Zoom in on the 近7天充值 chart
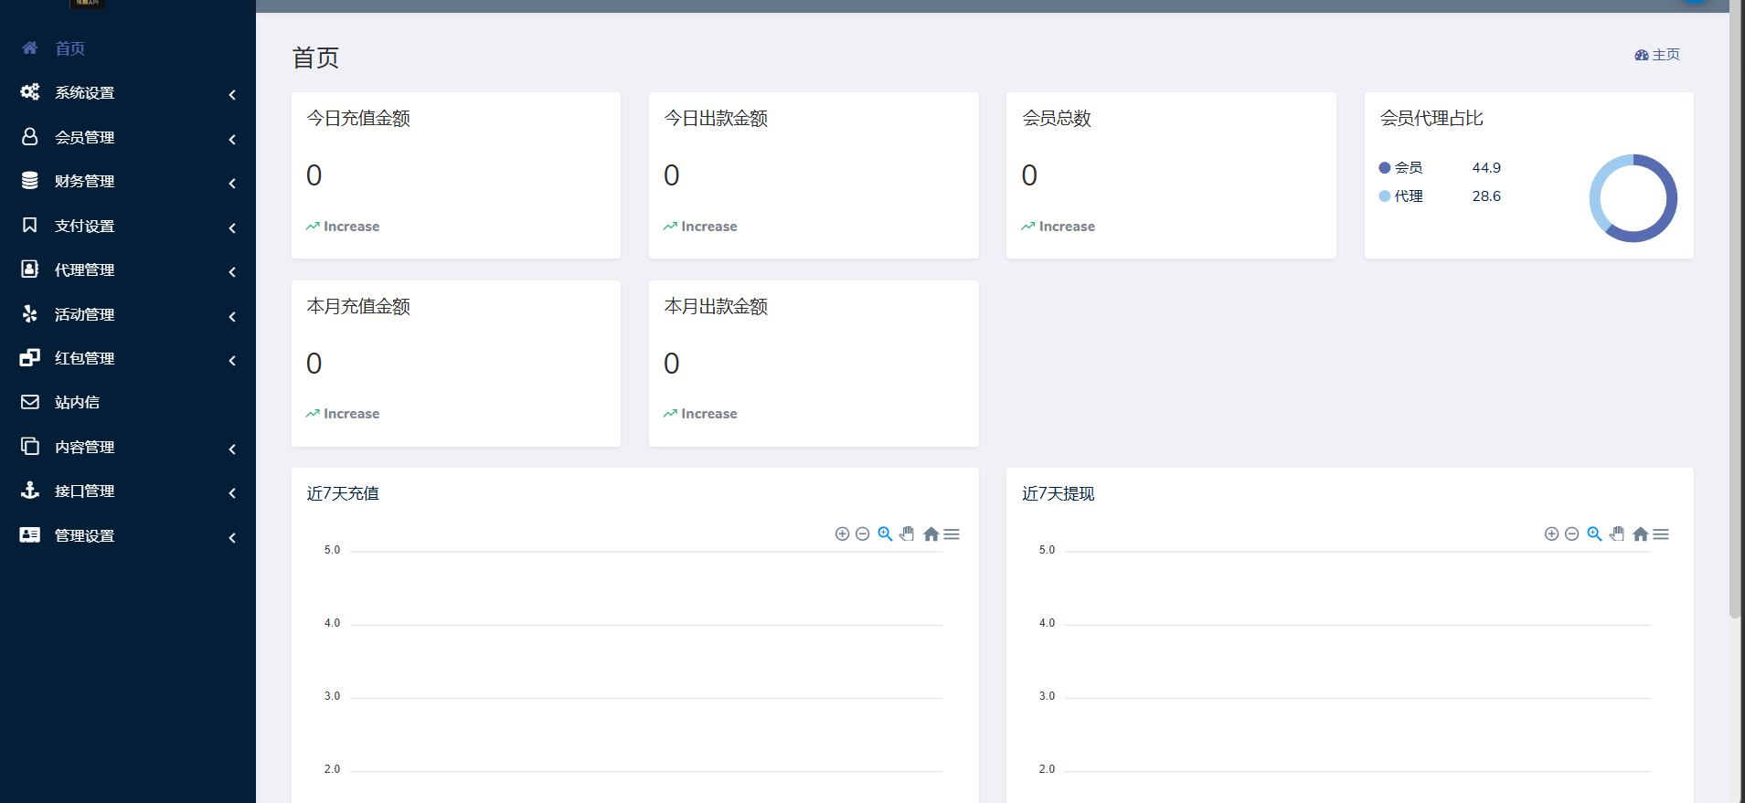 (x=842, y=534)
